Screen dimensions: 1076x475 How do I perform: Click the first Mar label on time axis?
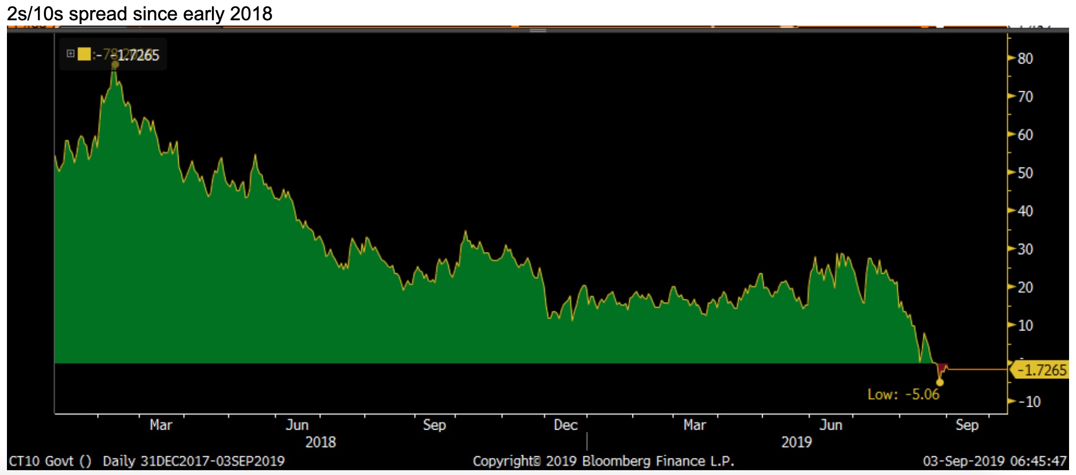pyautogui.click(x=161, y=425)
